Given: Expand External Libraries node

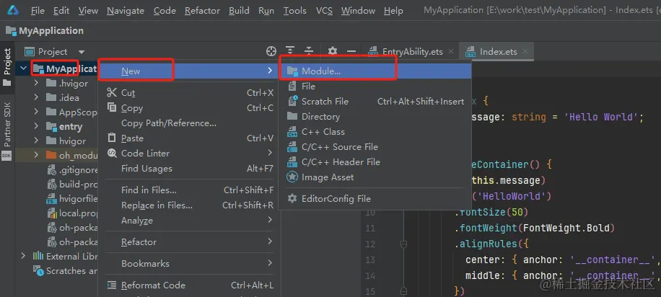Looking at the screenshot, I should pyautogui.click(x=24, y=256).
